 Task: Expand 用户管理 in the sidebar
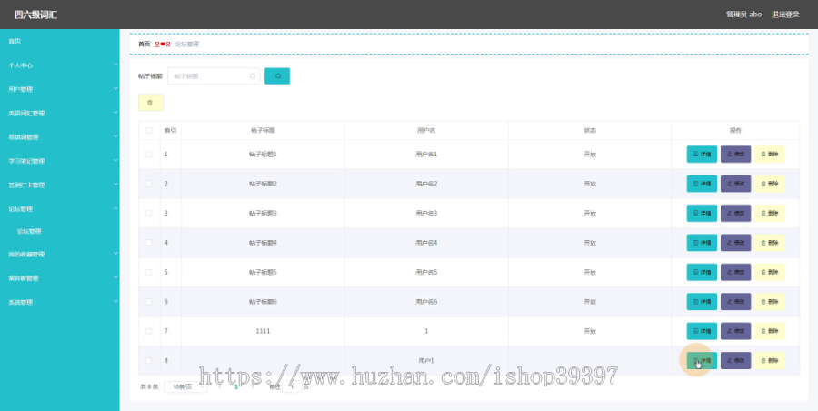[x=59, y=89]
